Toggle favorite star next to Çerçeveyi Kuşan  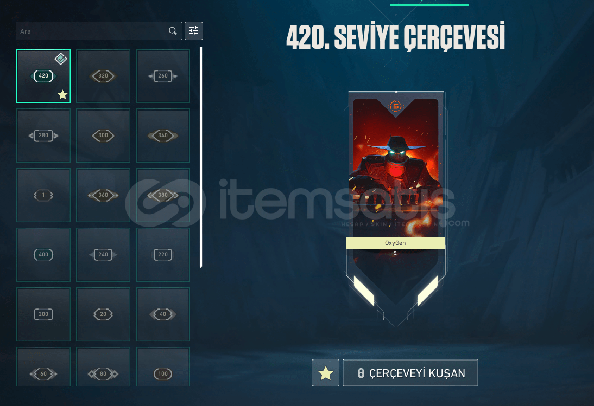click(326, 373)
